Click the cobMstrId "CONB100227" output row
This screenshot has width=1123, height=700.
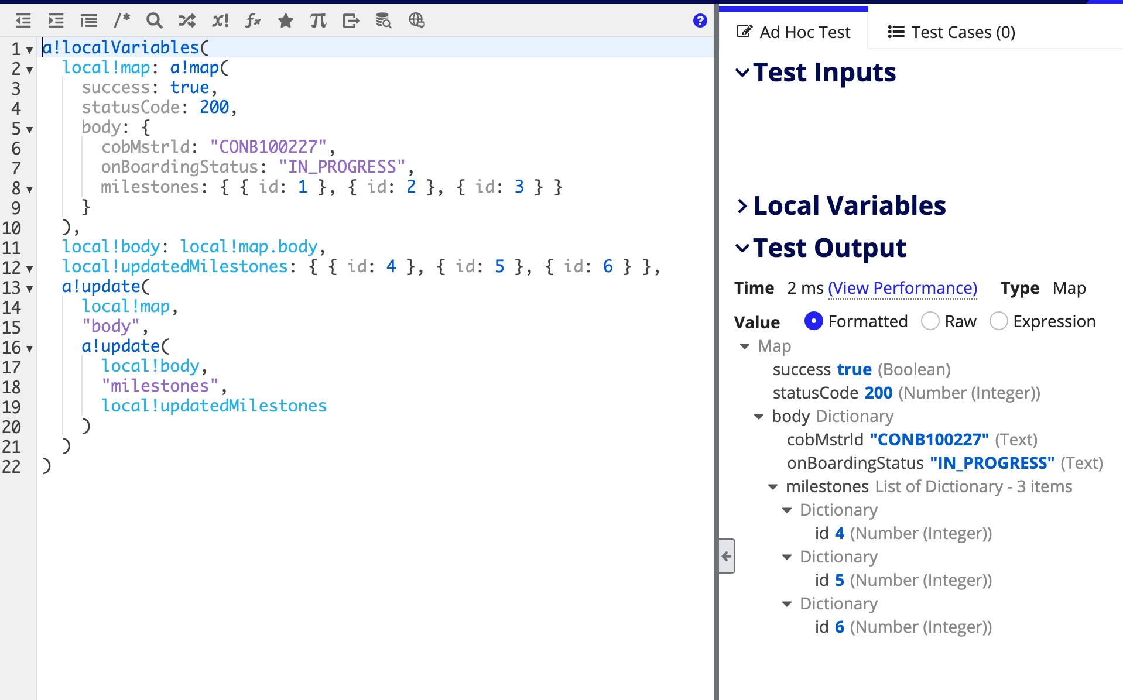pos(912,440)
